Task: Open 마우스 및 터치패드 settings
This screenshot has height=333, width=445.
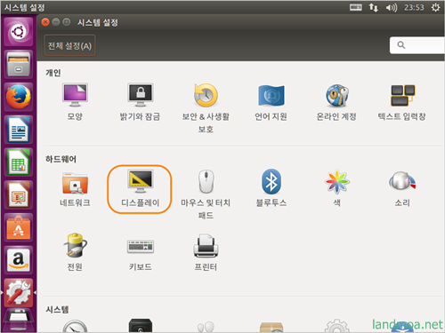Action: (206, 194)
